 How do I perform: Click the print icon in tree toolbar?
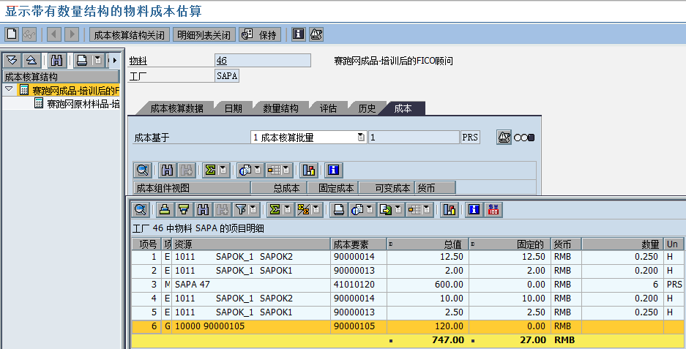pos(82,60)
